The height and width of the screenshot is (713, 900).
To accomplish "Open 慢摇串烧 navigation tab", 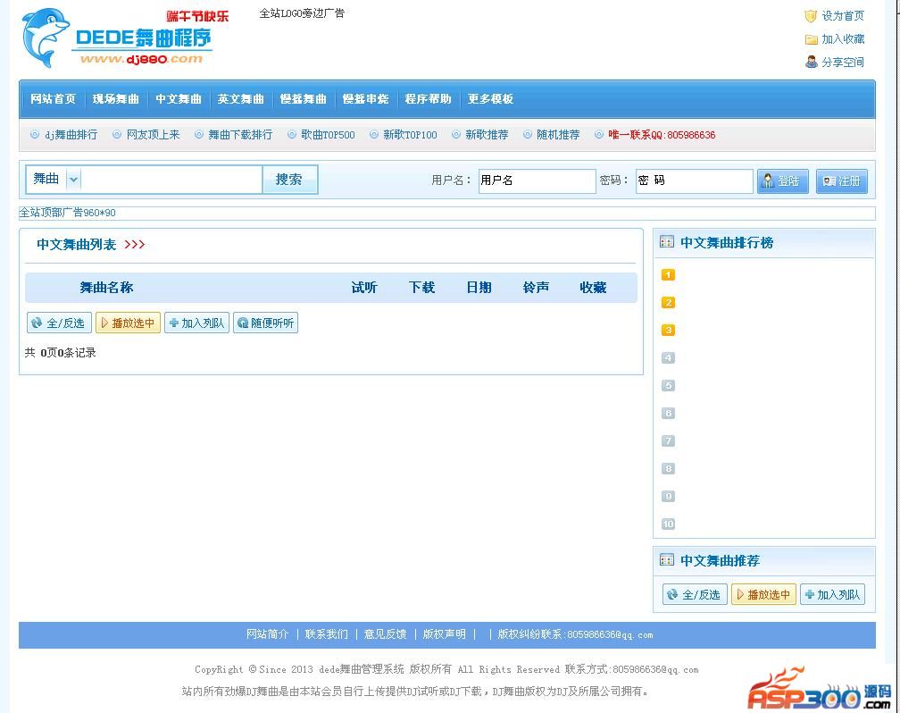I will pos(366,99).
